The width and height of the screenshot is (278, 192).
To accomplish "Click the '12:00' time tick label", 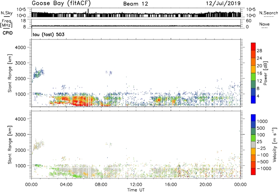I will 136,185.
